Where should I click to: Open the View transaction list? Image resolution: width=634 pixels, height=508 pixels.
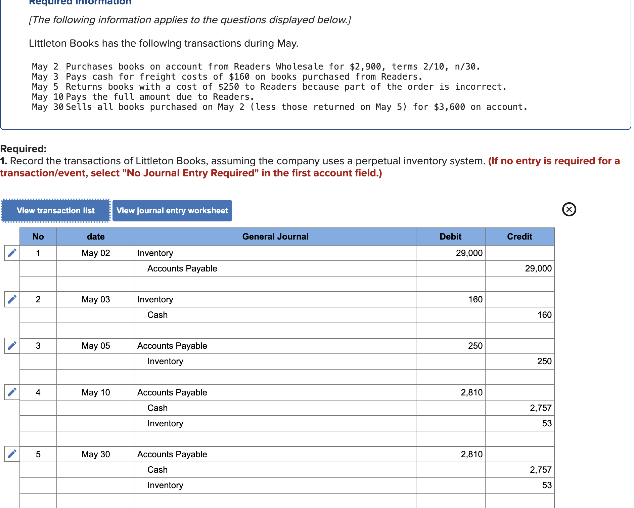click(x=55, y=211)
